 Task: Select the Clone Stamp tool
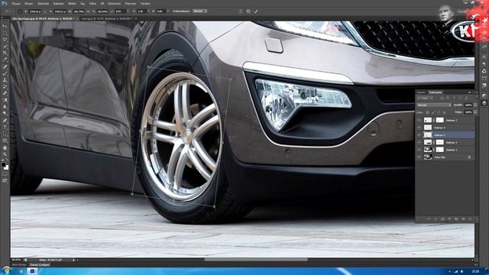pyautogui.click(x=5, y=79)
